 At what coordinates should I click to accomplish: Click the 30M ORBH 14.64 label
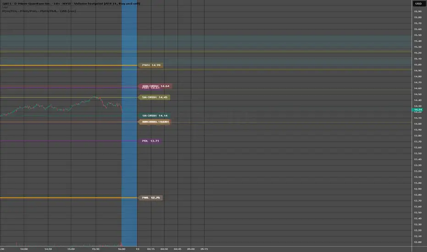pos(155,86)
